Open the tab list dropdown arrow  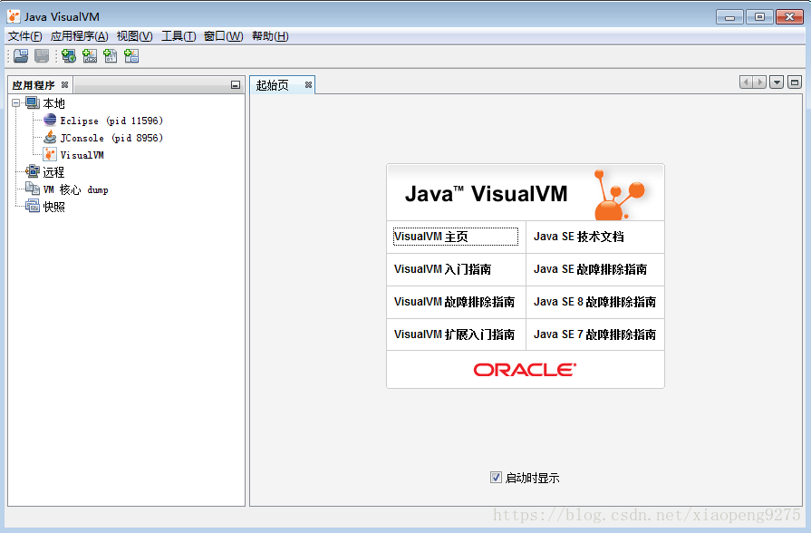[x=777, y=82]
